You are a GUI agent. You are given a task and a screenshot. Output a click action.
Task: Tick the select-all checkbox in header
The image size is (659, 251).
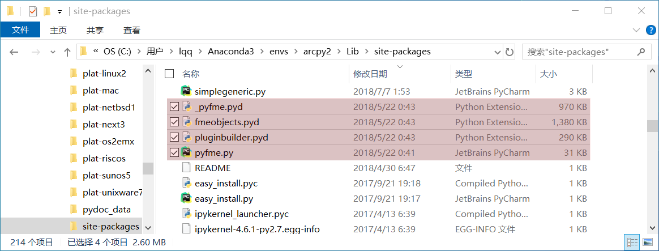[x=169, y=74]
